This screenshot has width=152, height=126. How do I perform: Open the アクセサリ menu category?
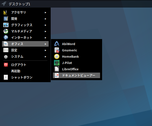click(x=25, y=12)
